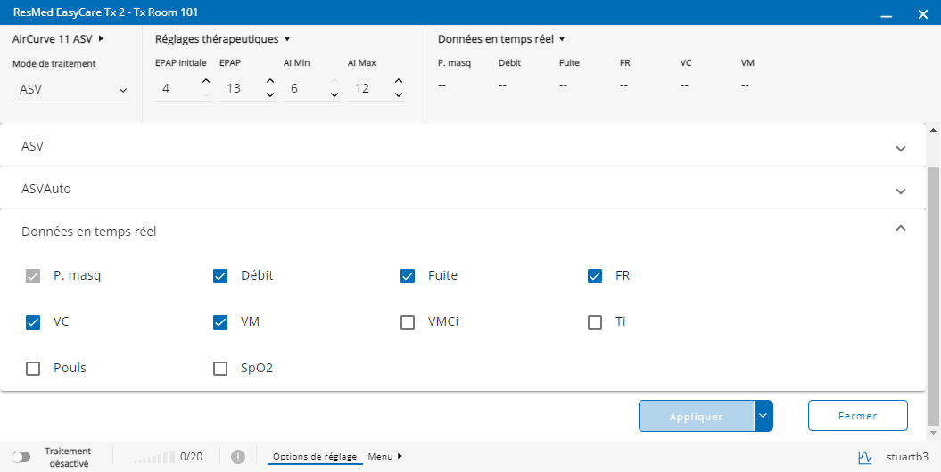Uncheck the VM checkbox
This screenshot has width=941, height=472.
pos(220,322)
